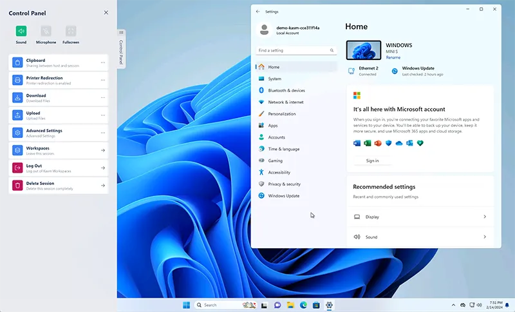Click the Windows Start button on taskbar
This screenshot has width=515, height=312.
coord(186,305)
